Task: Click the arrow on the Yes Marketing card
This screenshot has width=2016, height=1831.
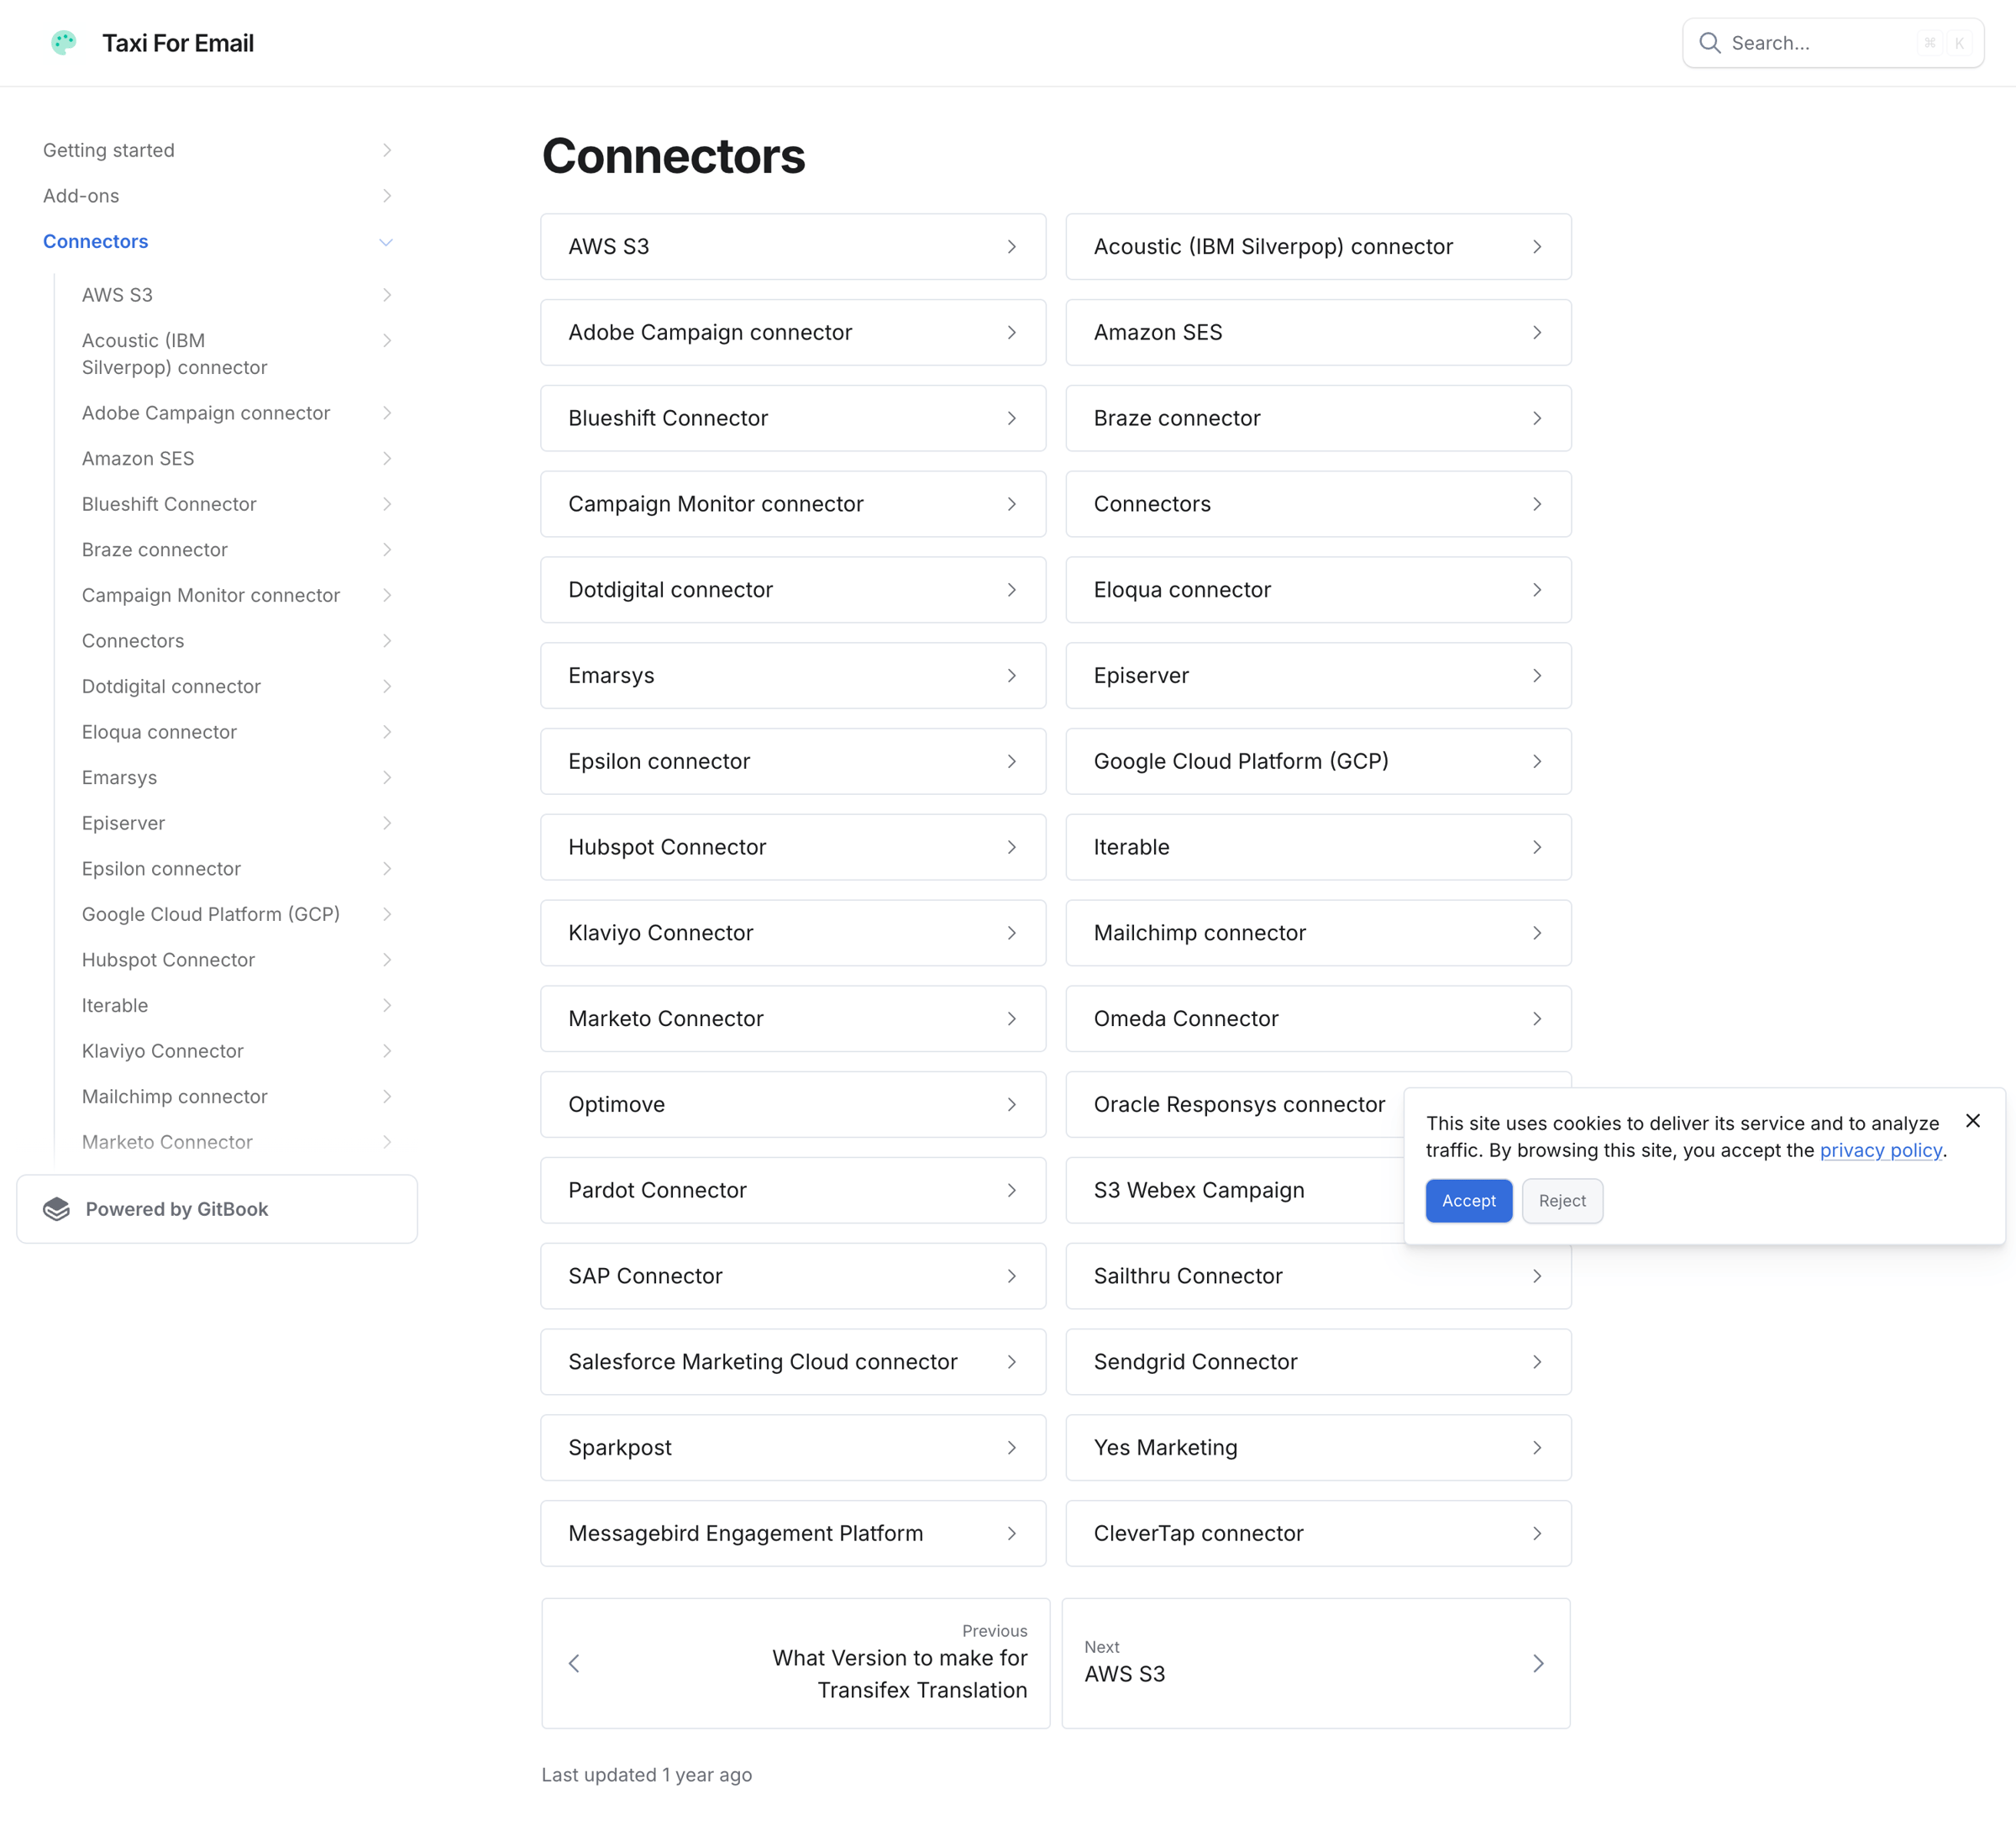Action: click(x=1537, y=1447)
